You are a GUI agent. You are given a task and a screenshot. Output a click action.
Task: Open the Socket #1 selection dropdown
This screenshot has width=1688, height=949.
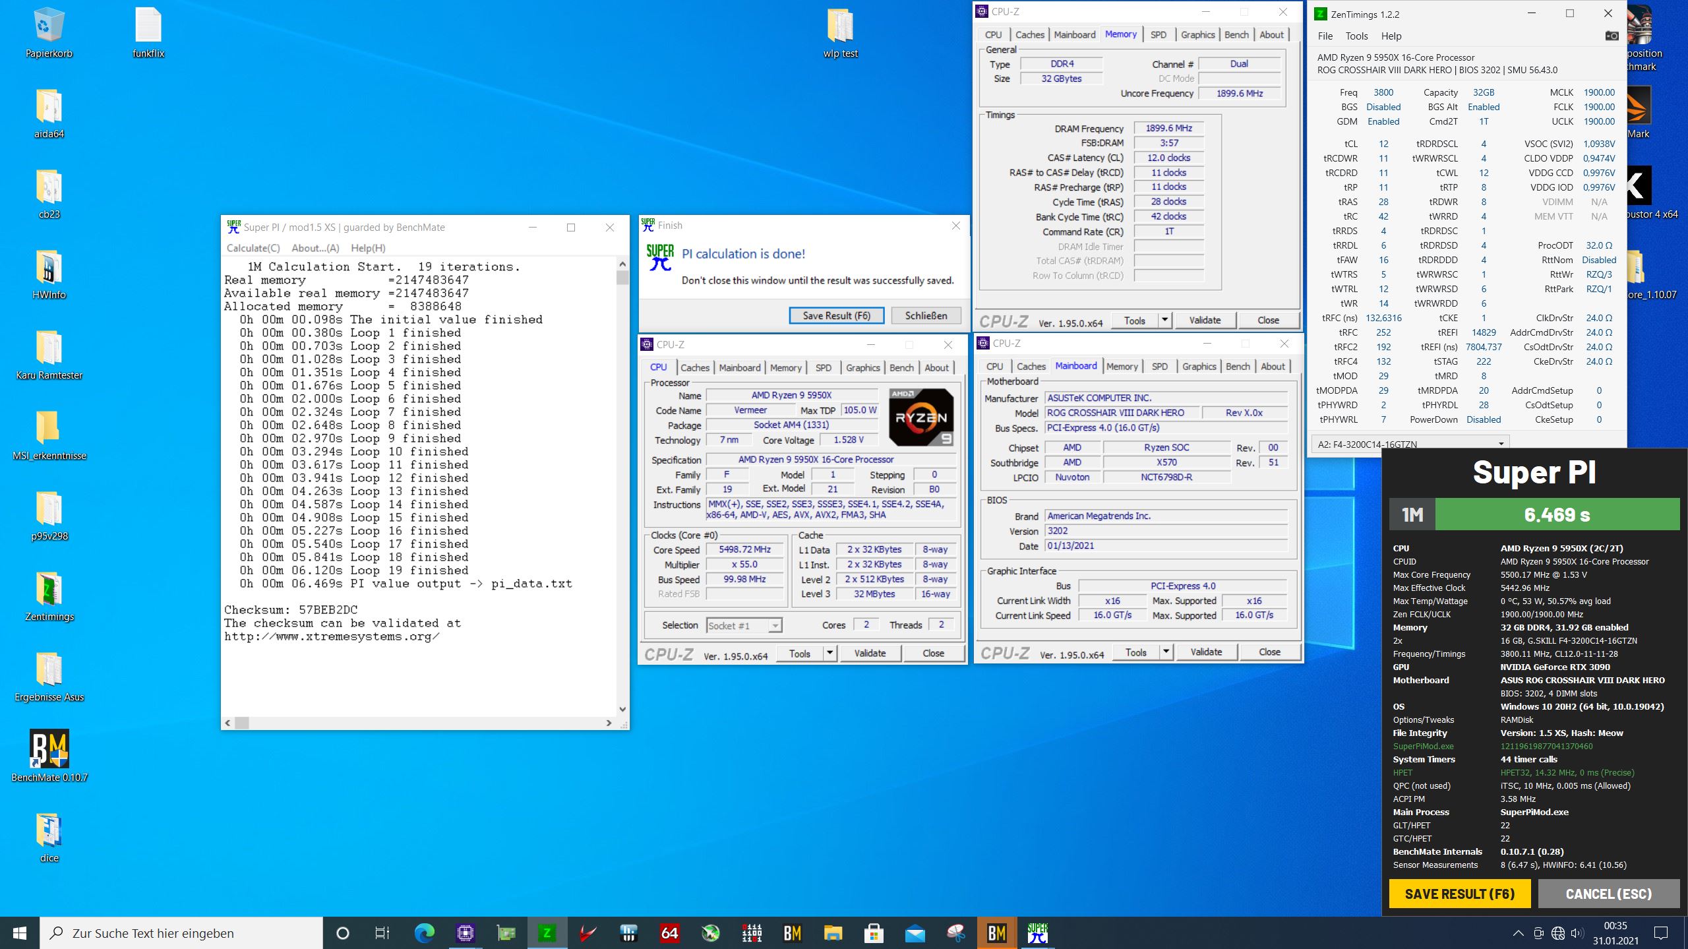coord(775,625)
